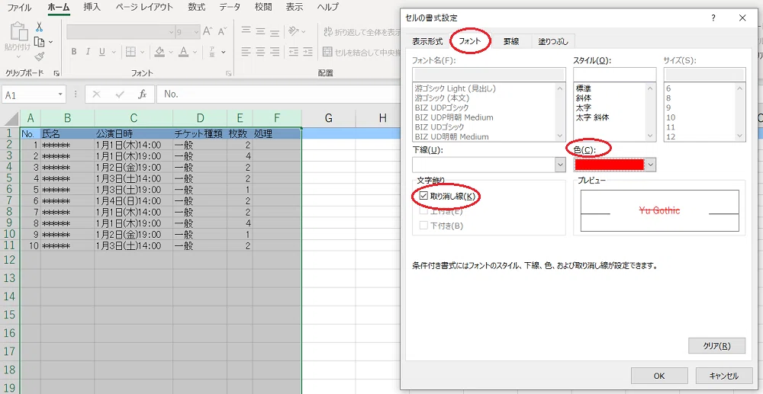The height and width of the screenshot is (394, 763).
Task: Click cell C2 with 1月1日(木)14:00
Action: 134,145
